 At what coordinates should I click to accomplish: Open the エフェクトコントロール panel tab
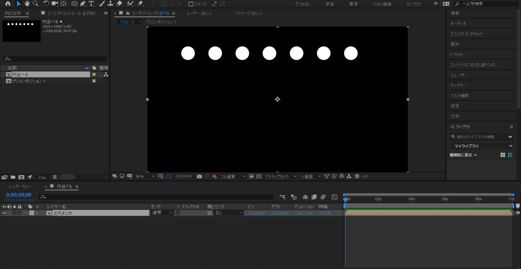click(x=71, y=13)
